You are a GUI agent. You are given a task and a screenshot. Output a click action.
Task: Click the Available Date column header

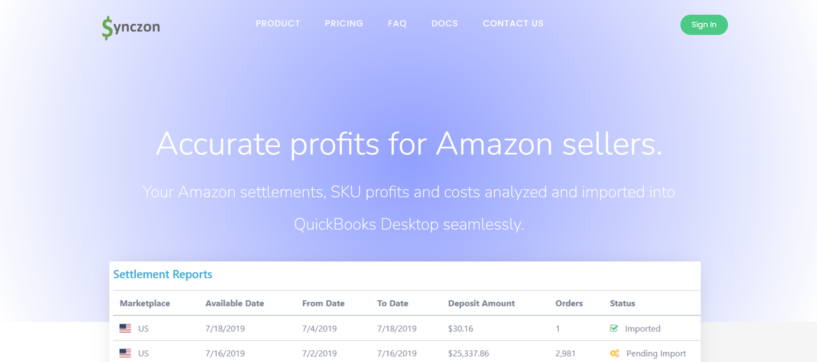(x=235, y=303)
